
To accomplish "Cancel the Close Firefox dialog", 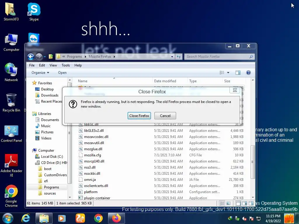I will tap(165, 116).
